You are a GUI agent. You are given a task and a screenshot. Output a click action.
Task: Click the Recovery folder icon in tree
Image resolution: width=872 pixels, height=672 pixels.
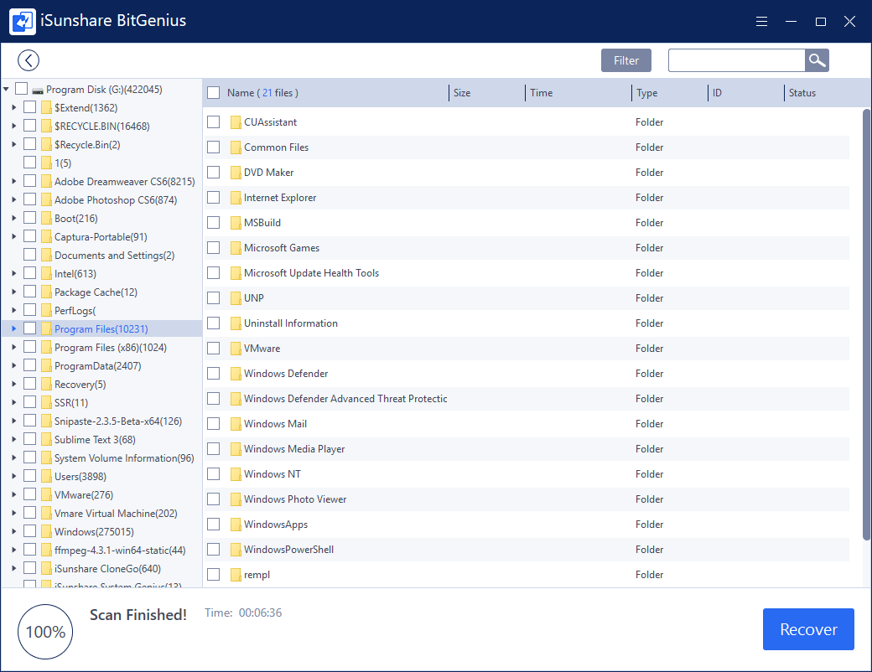coord(47,384)
